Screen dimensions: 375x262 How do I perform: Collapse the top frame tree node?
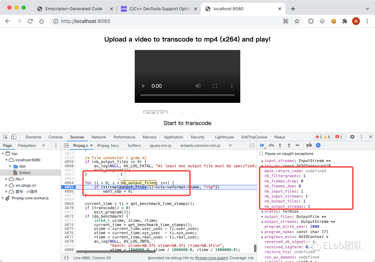pyautogui.click(x=3, y=154)
